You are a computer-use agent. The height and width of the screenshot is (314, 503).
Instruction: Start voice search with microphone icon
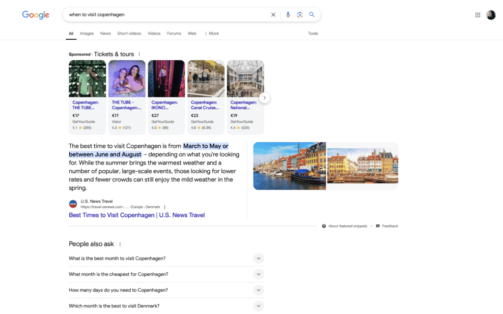point(288,15)
